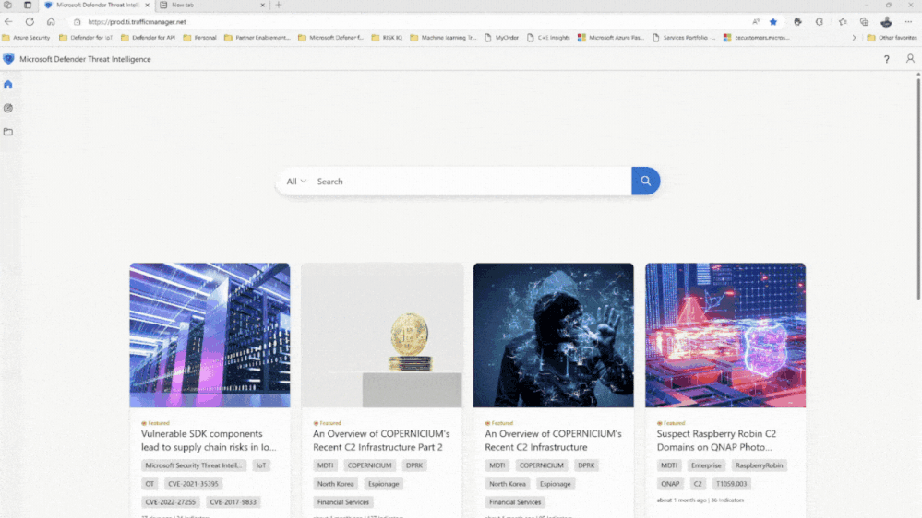Viewport: 922px width, 518px height.
Task: Open Vulnerable SDK components article title
Action: click(209, 440)
